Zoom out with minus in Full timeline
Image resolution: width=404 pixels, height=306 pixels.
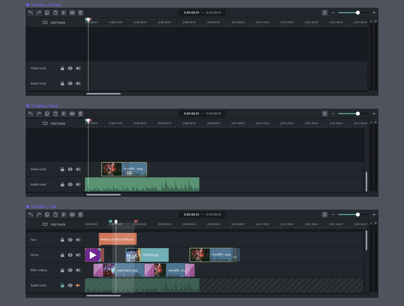333,214
